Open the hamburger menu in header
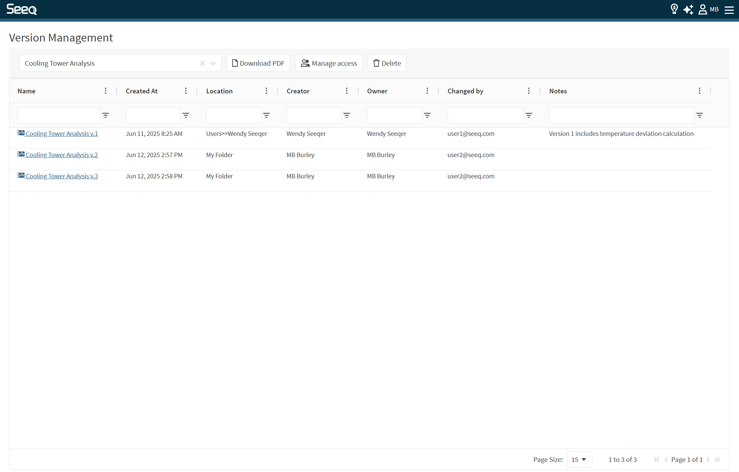The image size is (739, 472). 729,10
